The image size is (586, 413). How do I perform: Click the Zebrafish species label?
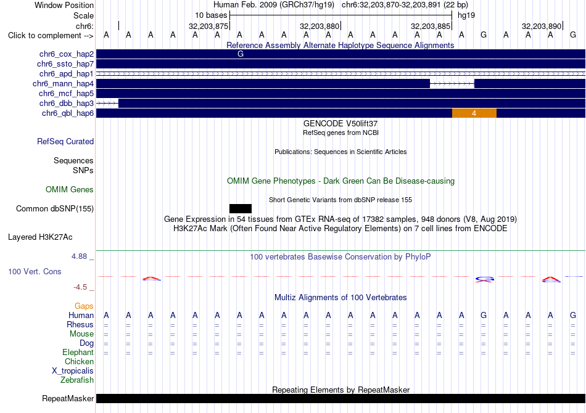[x=77, y=380]
